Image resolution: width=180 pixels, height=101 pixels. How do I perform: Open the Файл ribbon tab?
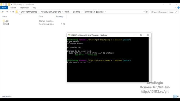click(x=4, y=8)
